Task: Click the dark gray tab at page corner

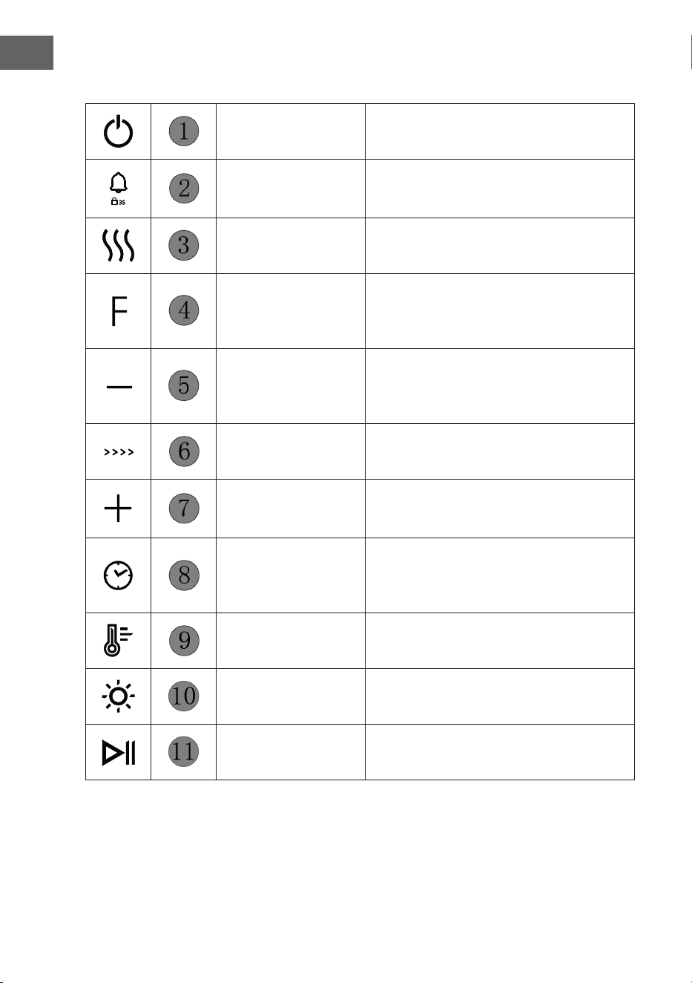Action: 27,53
